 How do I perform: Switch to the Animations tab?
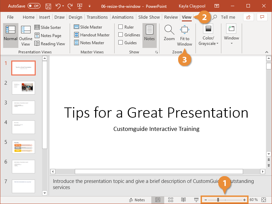(x=123, y=17)
